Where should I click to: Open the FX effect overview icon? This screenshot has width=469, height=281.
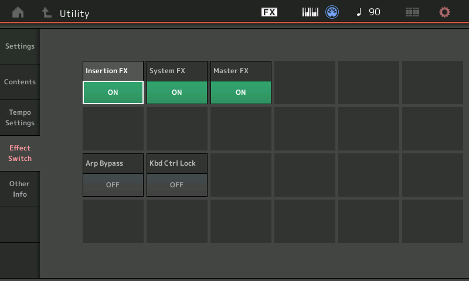tap(269, 12)
